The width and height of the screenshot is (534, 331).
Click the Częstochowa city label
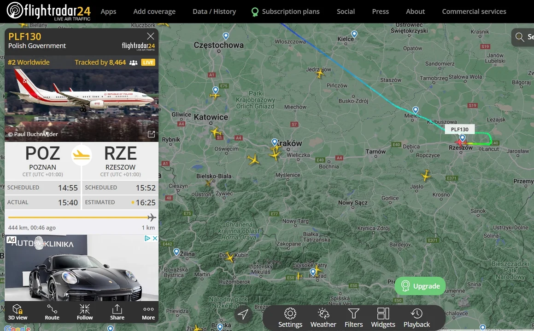point(219,45)
